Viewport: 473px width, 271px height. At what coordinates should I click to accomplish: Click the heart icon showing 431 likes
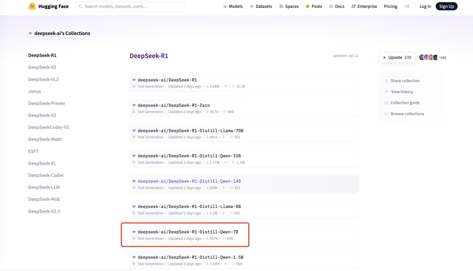(x=231, y=188)
